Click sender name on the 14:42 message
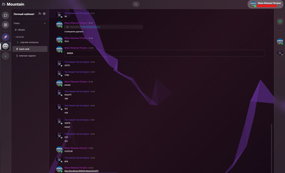The image size is (285, 173). 77,91
